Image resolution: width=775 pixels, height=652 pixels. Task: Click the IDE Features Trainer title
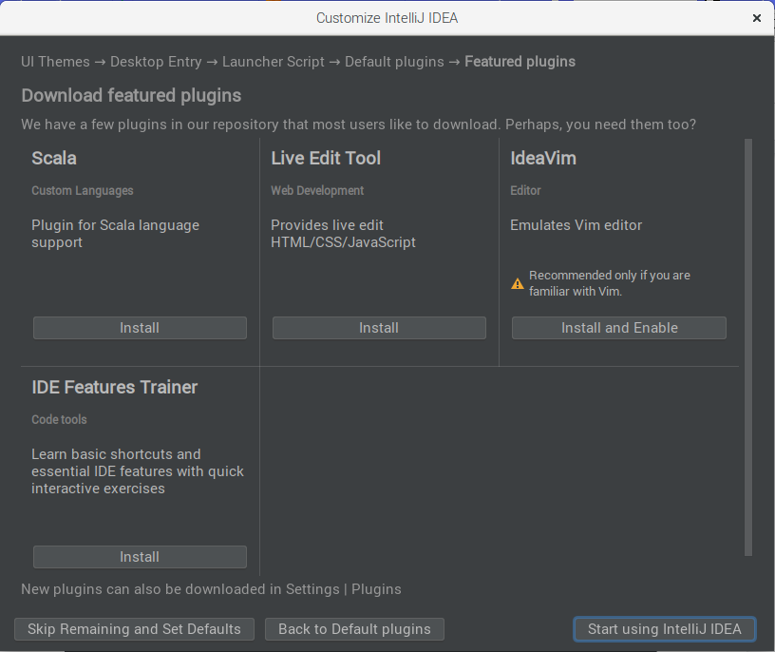[x=115, y=388]
